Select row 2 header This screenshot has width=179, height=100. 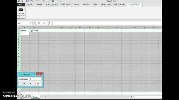tap(18, 33)
